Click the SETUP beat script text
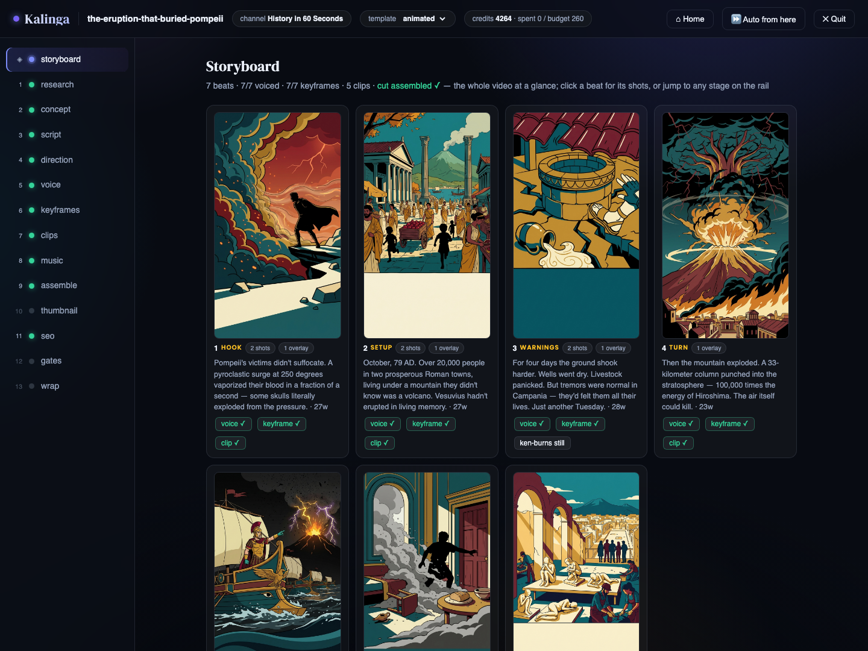The width and height of the screenshot is (868, 651). tap(427, 385)
